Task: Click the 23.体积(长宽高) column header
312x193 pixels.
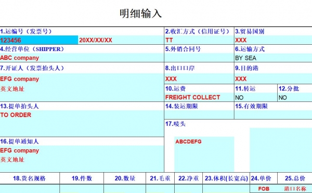Action: click(x=226, y=178)
